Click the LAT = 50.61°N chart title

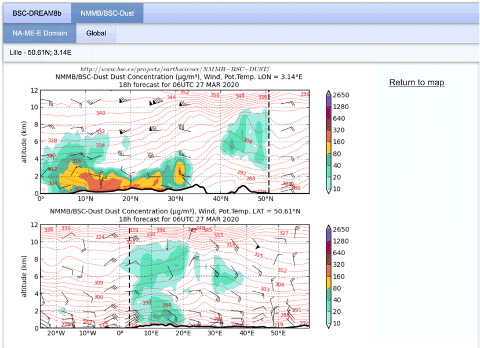179,211
